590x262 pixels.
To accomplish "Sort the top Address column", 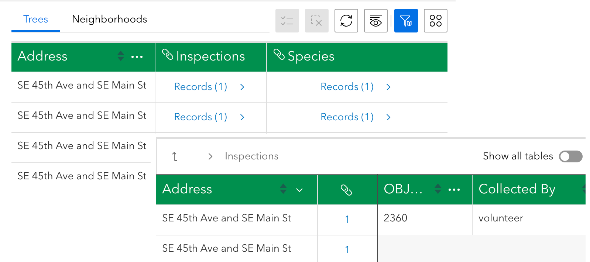I will pyautogui.click(x=121, y=56).
